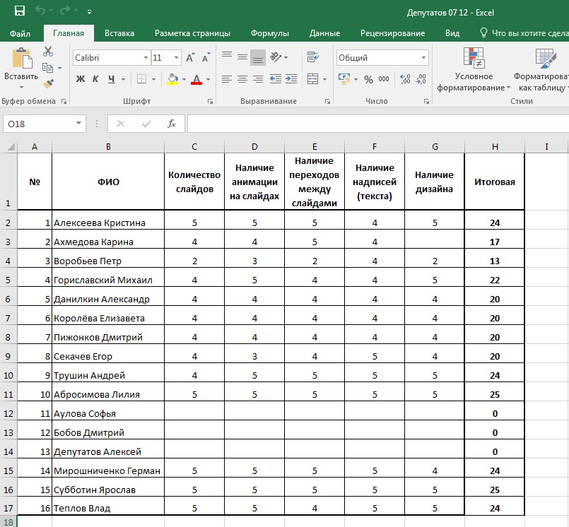This screenshot has width=569, height=527.
Task: Expand the Общий number format list
Action: [423, 58]
